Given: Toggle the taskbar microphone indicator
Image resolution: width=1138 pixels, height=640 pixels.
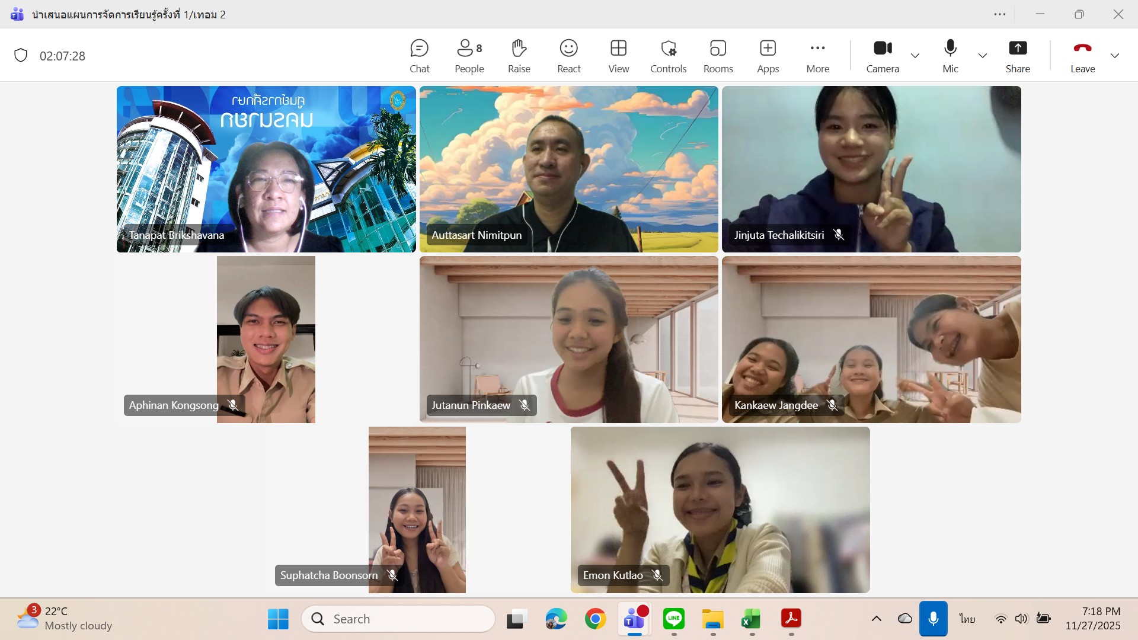Looking at the screenshot, I should [x=933, y=619].
